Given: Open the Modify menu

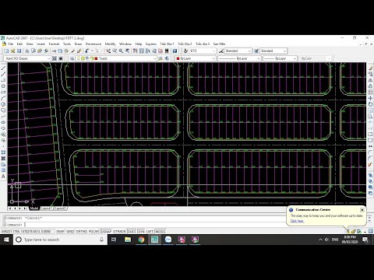Looking at the screenshot, I should 110,44.
